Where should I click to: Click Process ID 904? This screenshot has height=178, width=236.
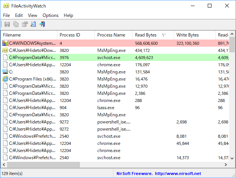(x=63, y=108)
